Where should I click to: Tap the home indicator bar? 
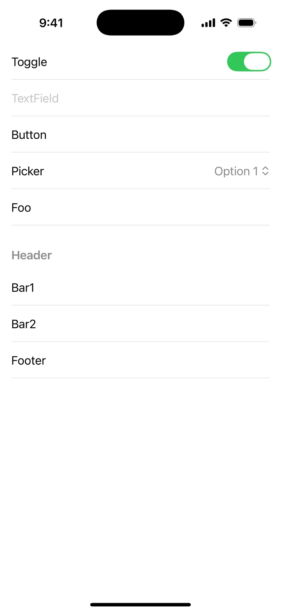(140, 604)
